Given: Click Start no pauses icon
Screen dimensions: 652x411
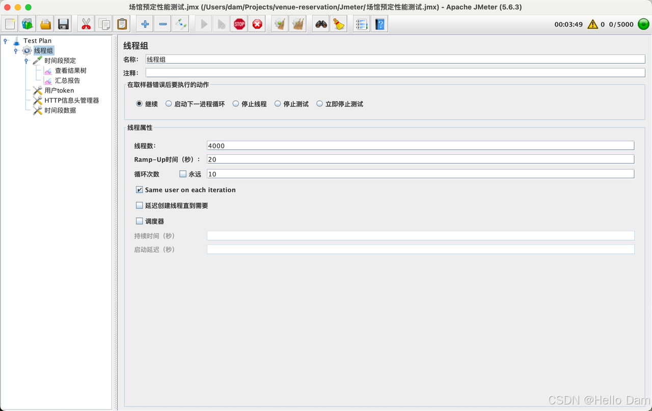Looking at the screenshot, I should point(221,24).
